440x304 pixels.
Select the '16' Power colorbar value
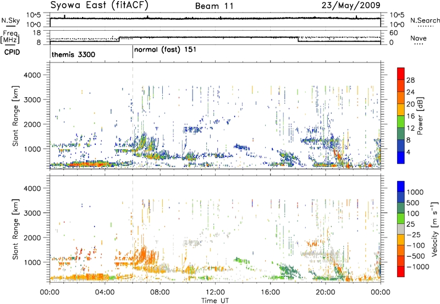pos(410,116)
